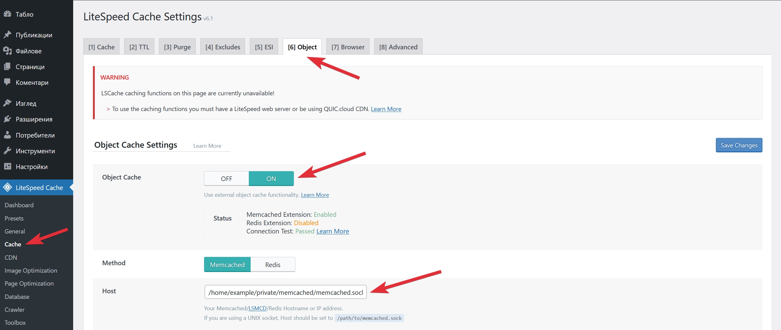Open LiteSpeed Cache menu item
Screen dimensions: 781x330
(36, 187)
